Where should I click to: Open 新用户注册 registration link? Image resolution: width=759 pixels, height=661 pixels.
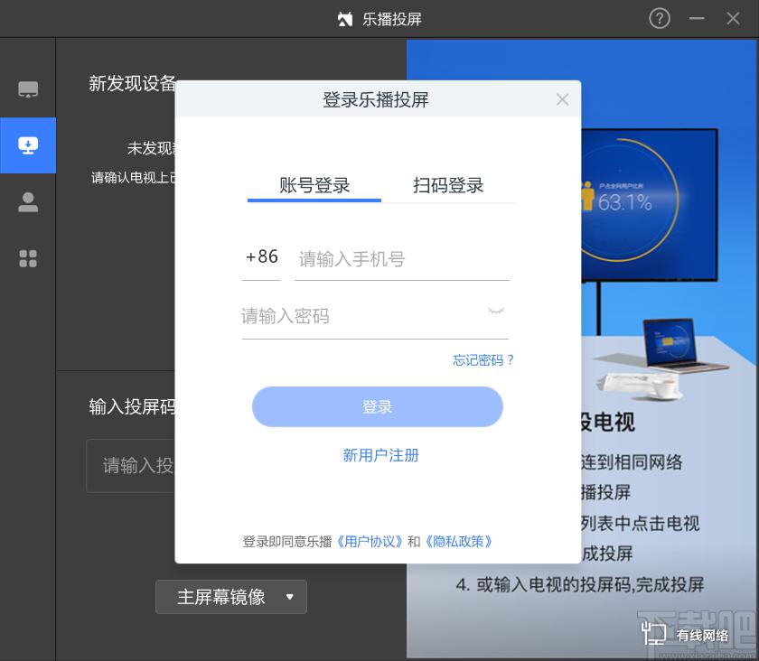380,455
